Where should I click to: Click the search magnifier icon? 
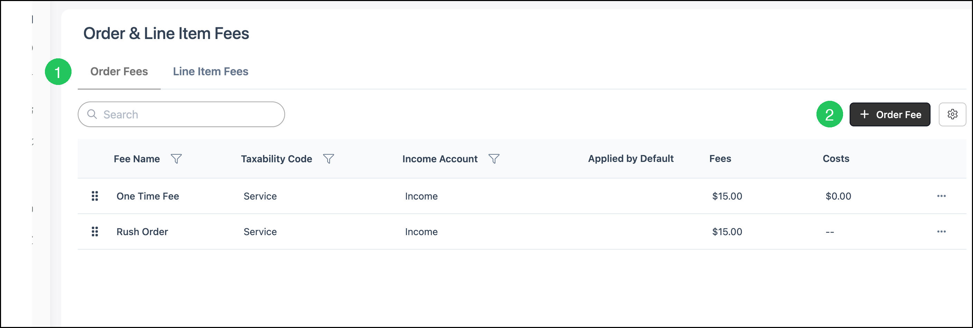pyautogui.click(x=92, y=114)
